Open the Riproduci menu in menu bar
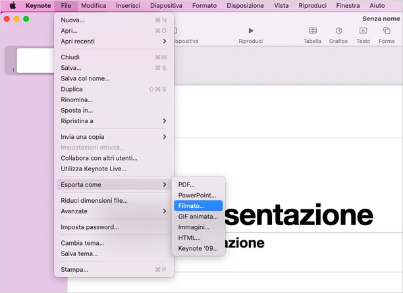 [312, 5]
